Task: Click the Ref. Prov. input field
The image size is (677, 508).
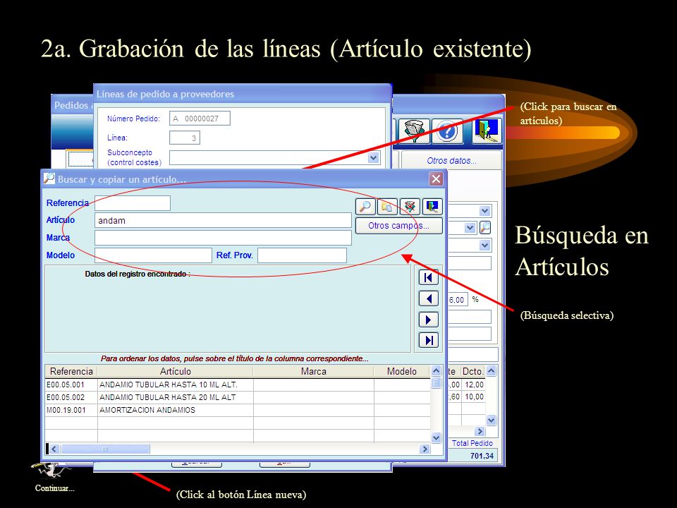Action: [x=303, y=255]
